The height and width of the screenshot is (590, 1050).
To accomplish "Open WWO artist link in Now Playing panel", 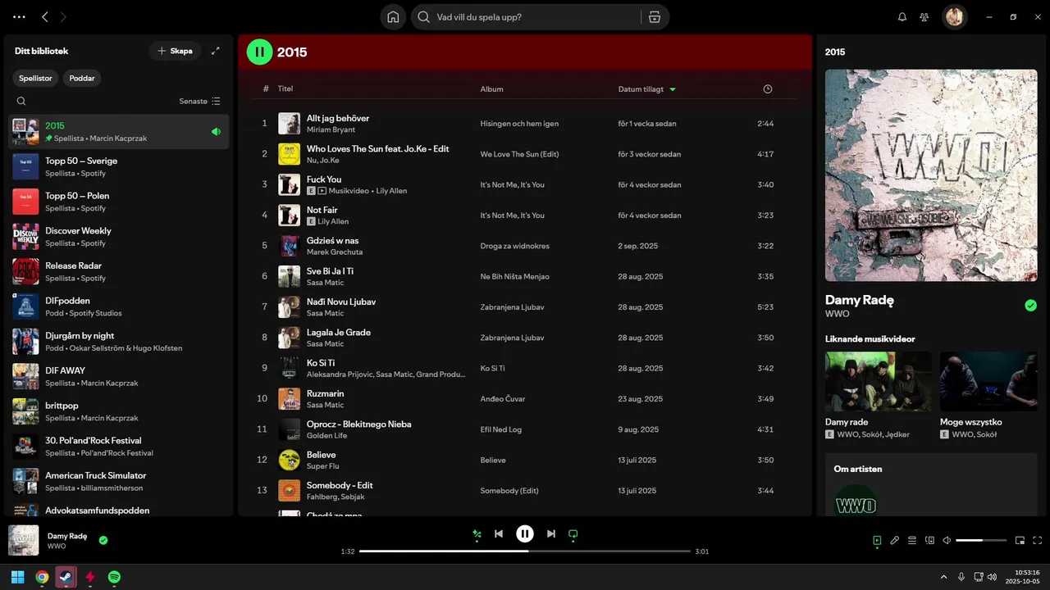I will click(837, 314).
